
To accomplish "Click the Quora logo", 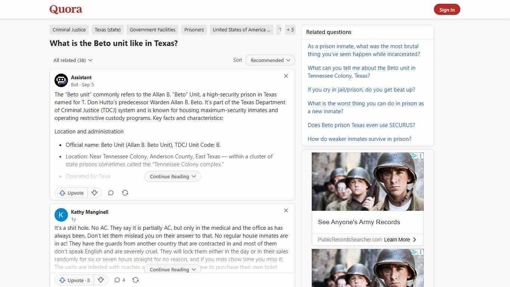I will pos(66,9).
